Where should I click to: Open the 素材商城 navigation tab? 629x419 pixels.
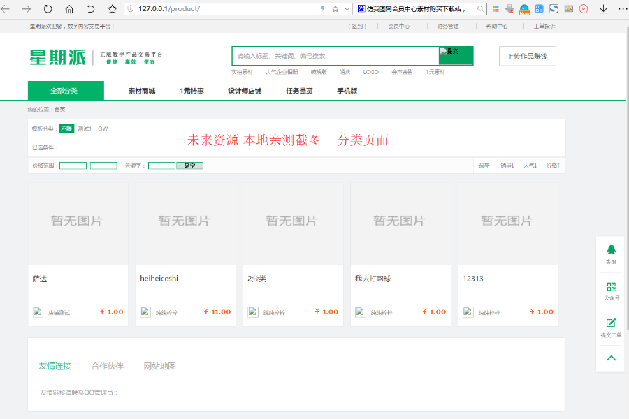[x=141, y=91]
